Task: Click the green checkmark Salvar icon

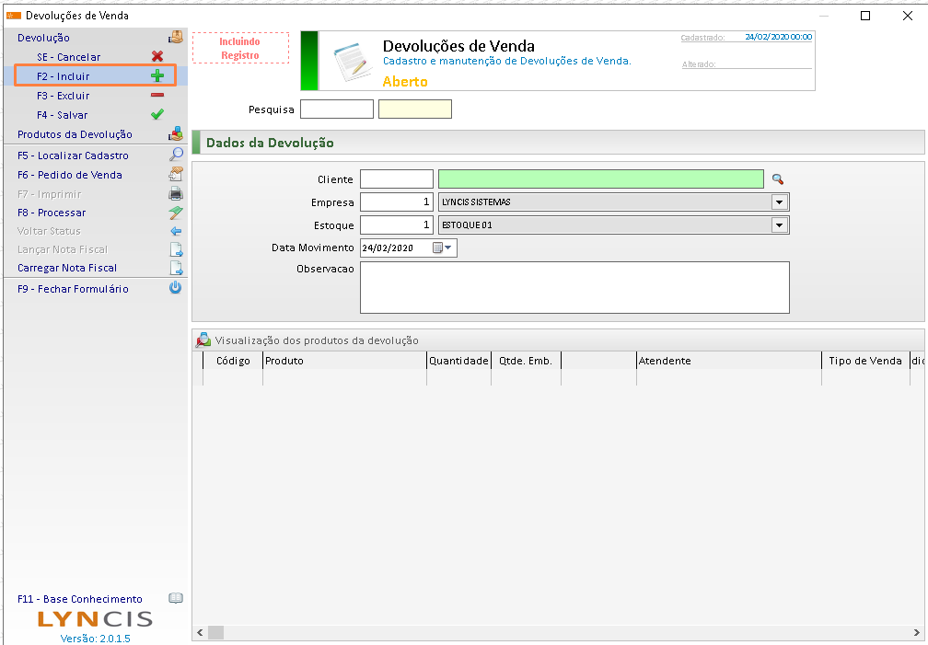Action: coord(157,115)
